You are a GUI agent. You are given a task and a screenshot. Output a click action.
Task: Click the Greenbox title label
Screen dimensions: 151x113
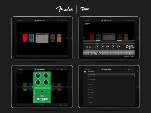[x=20, y=72]
